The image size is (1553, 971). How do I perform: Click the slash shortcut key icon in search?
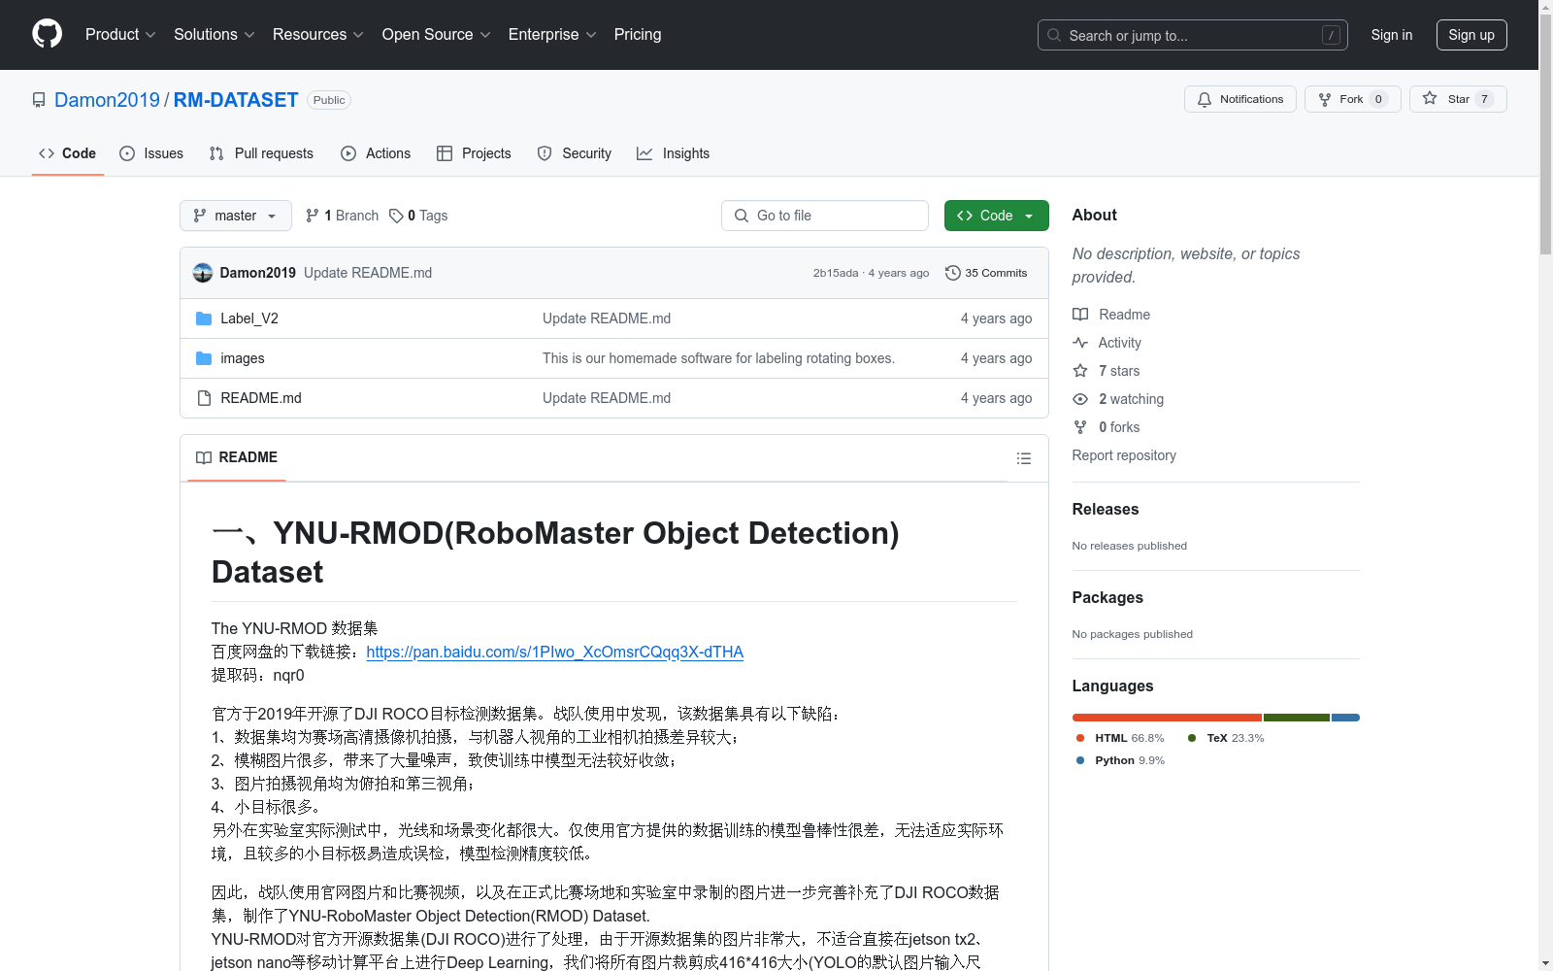(1331, 35)
